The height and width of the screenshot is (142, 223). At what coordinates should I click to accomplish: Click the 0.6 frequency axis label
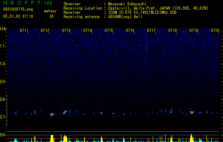(3, 135)
